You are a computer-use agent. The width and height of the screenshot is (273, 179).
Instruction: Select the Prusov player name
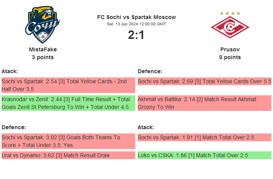[230, 49]
